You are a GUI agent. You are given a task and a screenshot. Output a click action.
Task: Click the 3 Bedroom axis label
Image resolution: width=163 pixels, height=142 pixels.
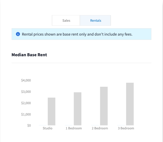126,128
